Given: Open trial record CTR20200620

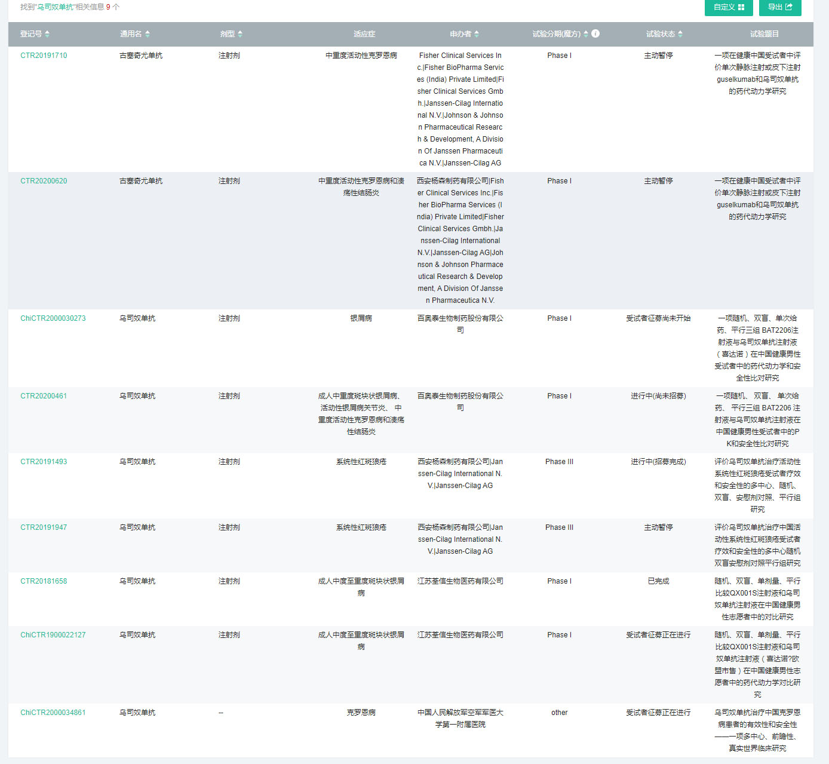Looking at the screenshot, I should pos(44,181).
